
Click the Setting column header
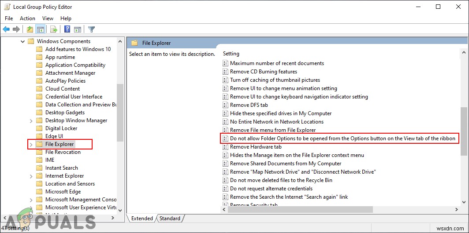point(231,54)
